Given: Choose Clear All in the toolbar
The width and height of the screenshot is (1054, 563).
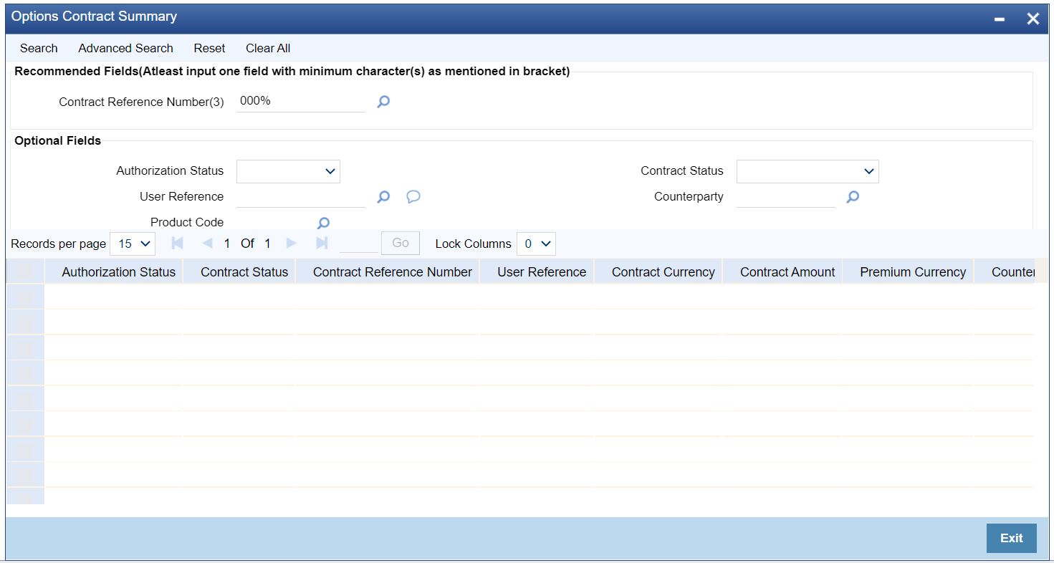Looking at the screenshot, I should [x=268, y=48].
